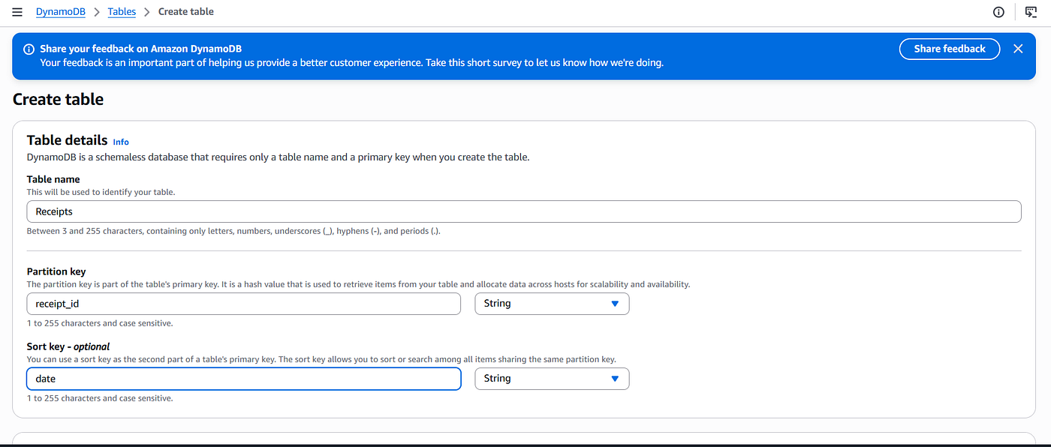Screen dimensions: 1051x447
Task: Click the Share feedback button
Action: [x=950, y=49]
